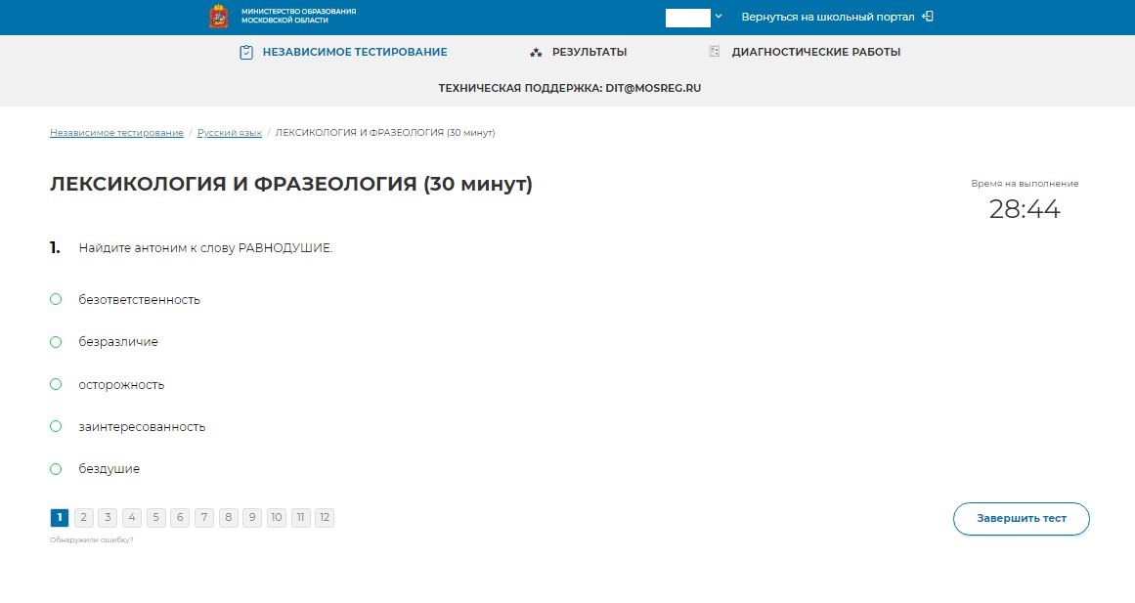The image size is (1135, 603).
Task: Click Вернуться на школьный портал link
Action: click(827, 17)
